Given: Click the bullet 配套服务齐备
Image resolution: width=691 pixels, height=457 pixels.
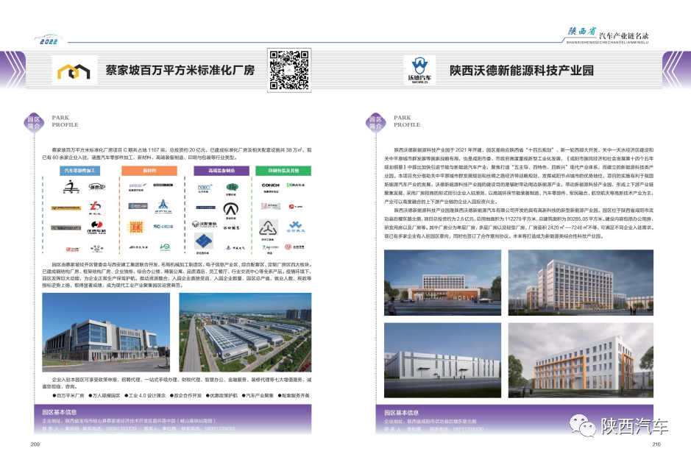Looking at the screenshot, I should (x=294, y=395).
